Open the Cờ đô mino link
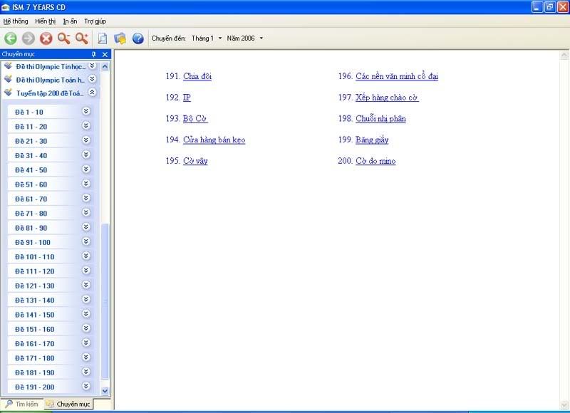Screen dimensions: 570x413 click(375, 161)
